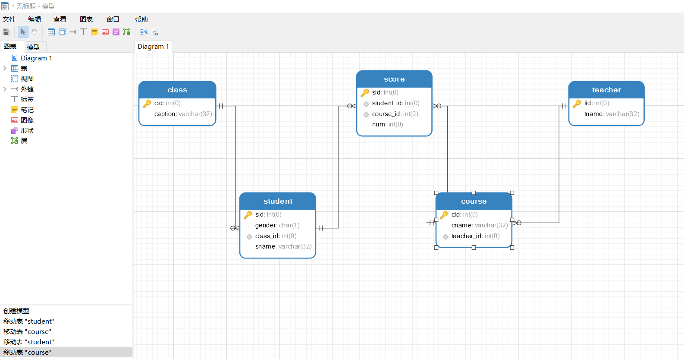The image size is (684, 359).
Task: Expand the 表 tree node
Action: 5,69
